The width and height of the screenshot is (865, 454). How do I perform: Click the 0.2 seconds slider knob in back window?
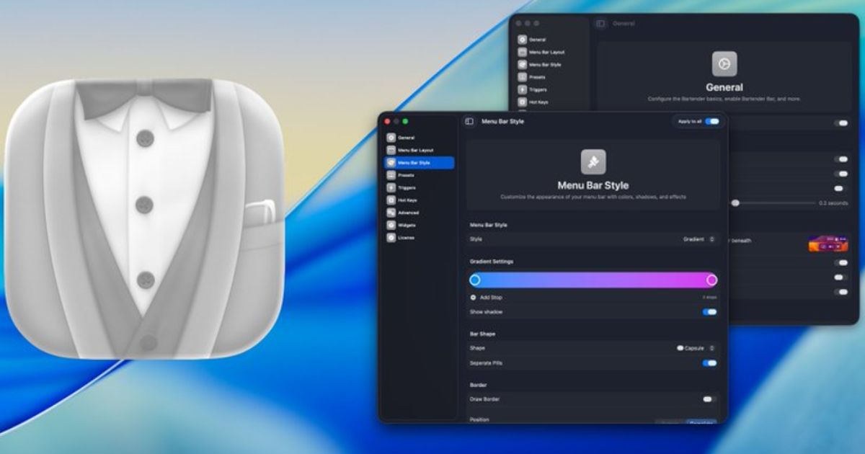(x=735, y=203)
